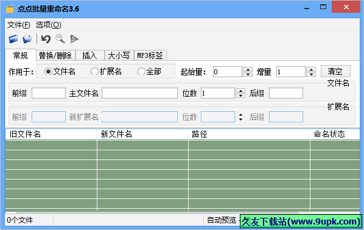Decrease the 增量 value with down arrow
The width and height of the screenshot is (364, 230).
tap(311, 74)
